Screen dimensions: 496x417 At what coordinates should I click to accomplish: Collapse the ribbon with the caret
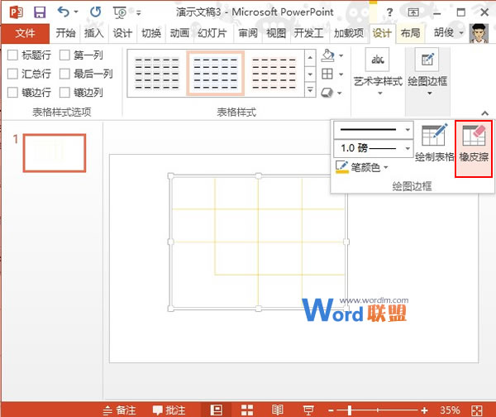click(484, 113)
